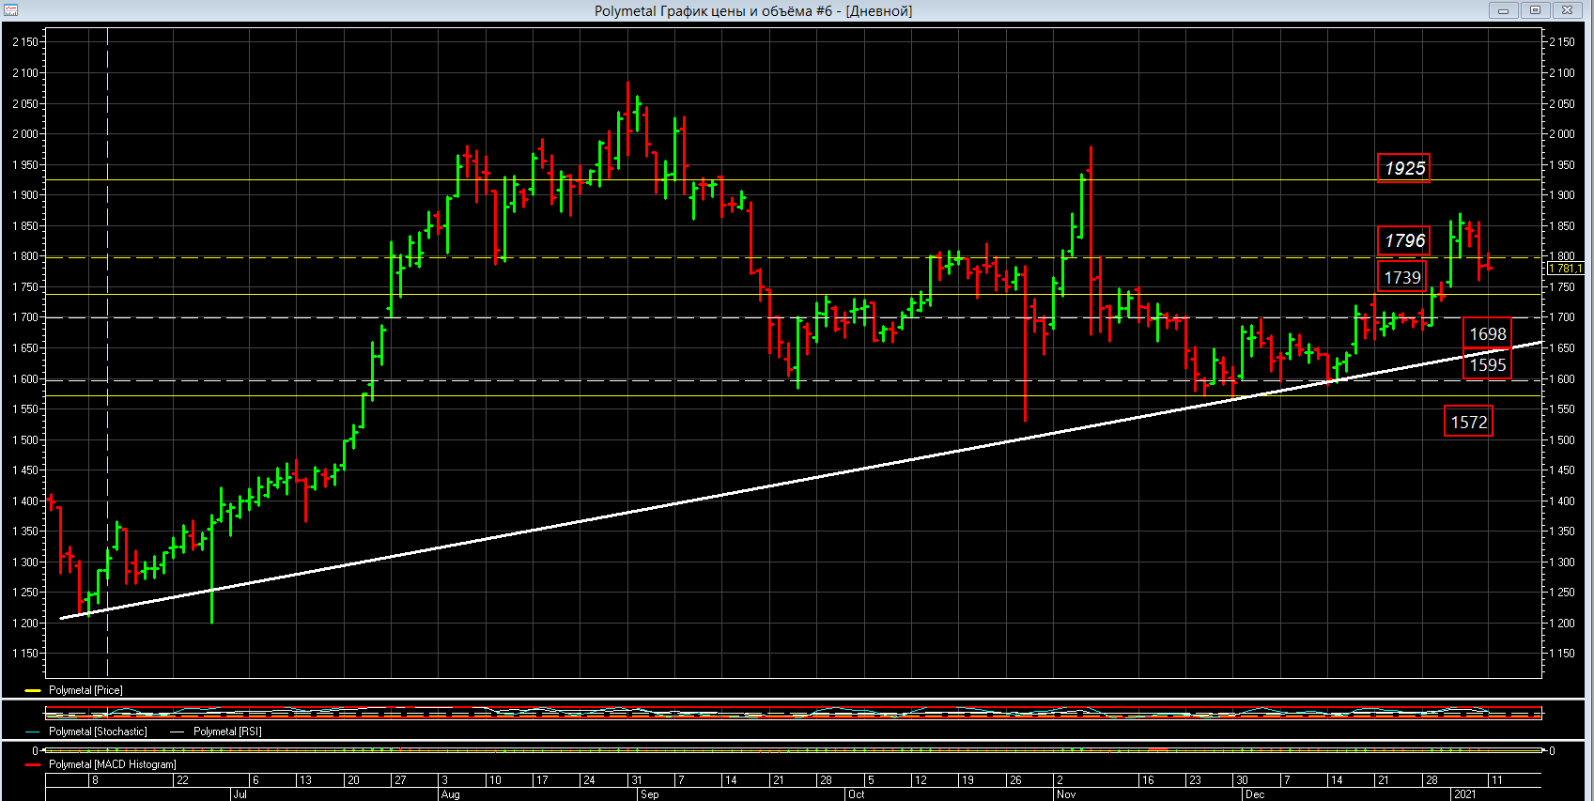The image size is (1594, 801).
Task: Click the white RSI legend color line
Action: coord(178,732)
